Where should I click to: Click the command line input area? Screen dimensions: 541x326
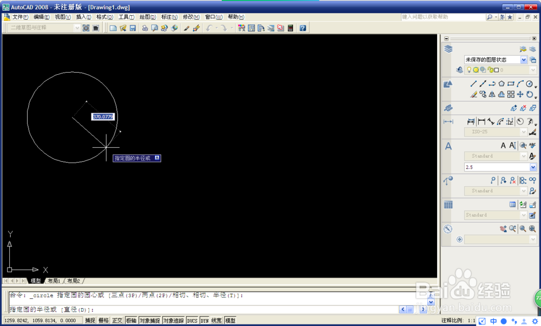point(203,309)
